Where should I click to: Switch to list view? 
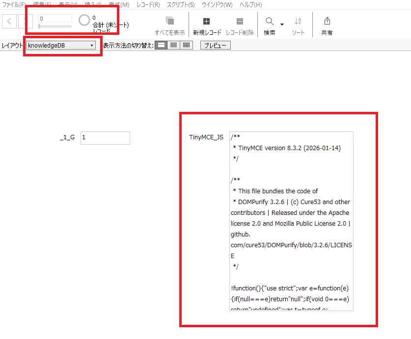173,45
